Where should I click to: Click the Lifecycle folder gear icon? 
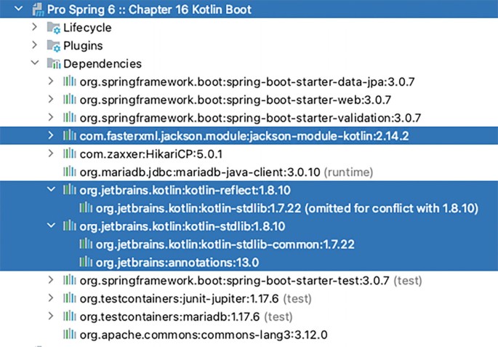[x=53, y=28]
